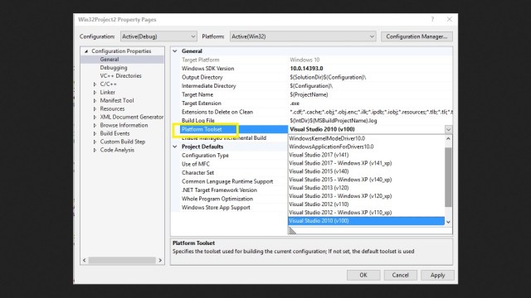
Task: Expand the Resources tree node
Action: (x=95, y=108)
